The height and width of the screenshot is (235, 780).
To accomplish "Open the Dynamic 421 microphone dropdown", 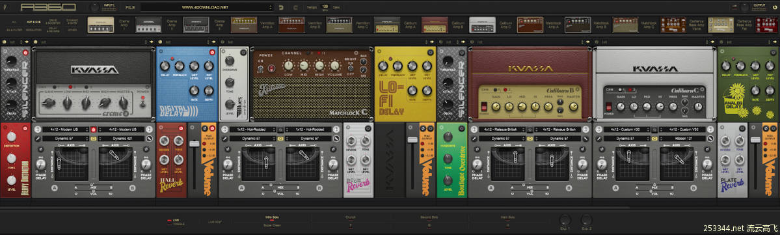I will coord(122,138).
